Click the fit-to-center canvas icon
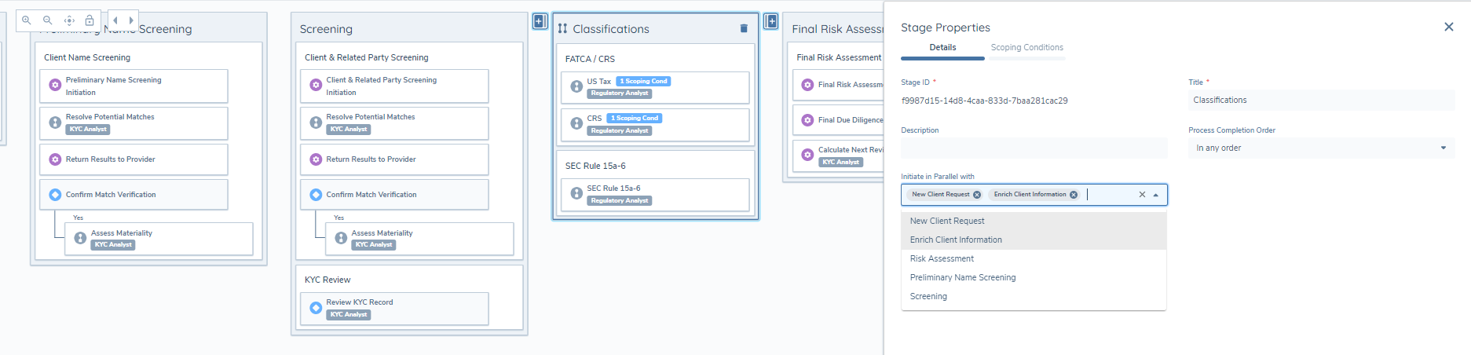The image size is (1471, 355). pos(69,20)
